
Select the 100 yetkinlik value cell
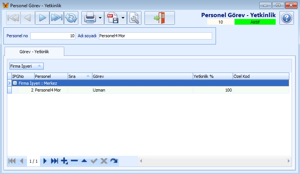click(213, 90)
